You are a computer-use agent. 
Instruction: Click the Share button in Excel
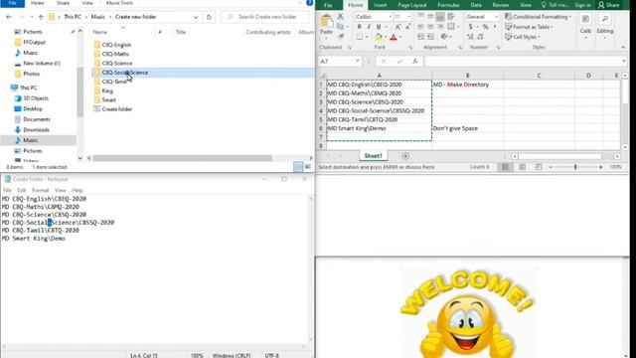(x=609, y=5)
